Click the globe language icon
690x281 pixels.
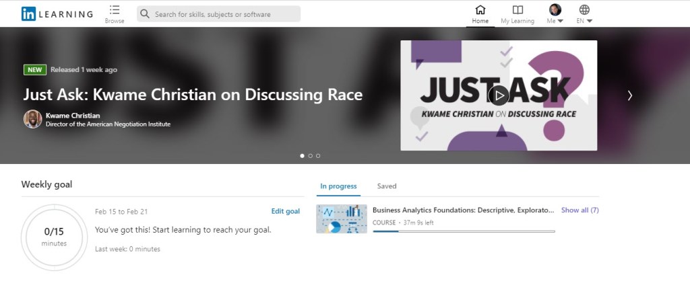click(x=584, y=9)
